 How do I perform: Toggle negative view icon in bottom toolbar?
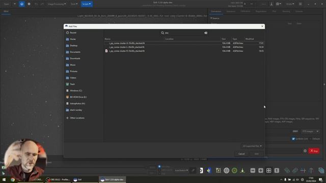coord(201,170)
